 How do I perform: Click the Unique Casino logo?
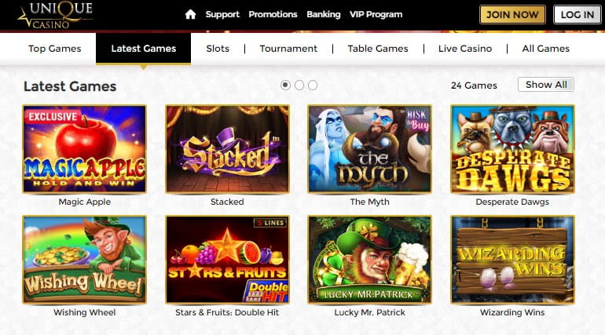tap(55, 15)
